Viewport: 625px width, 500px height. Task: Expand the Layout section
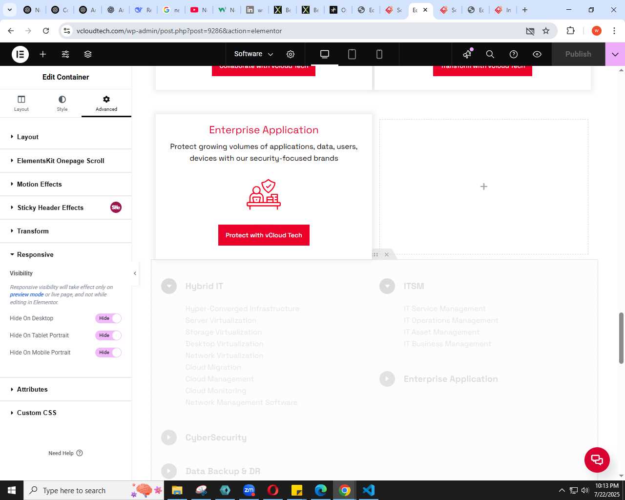[x=66, y=137]
